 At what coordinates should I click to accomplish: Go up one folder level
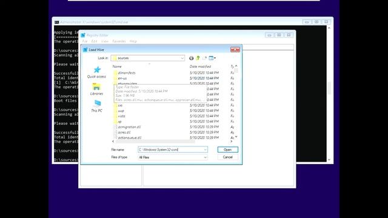click(198, 58)
